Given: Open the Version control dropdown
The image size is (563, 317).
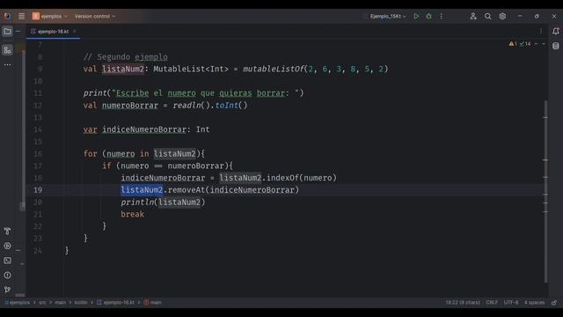Looking at the screenshot, I should point(95,16).
